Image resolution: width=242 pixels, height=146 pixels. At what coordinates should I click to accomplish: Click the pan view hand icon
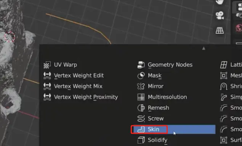[220, 2]
